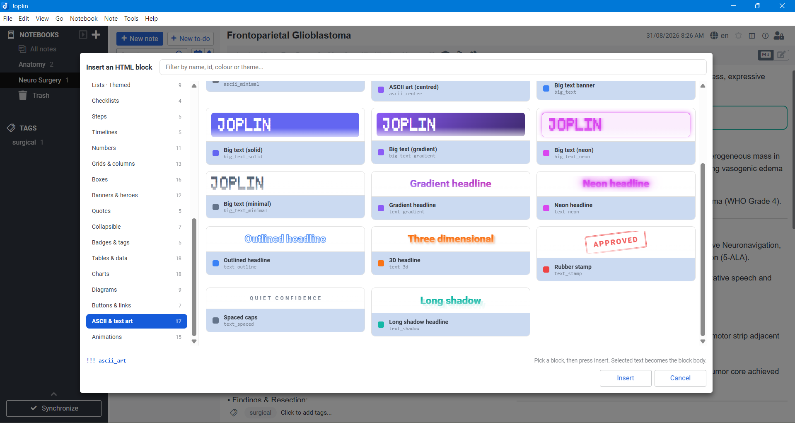Image resolution: width=795 pixels, height=423 pixels.
Task: Create a to-do with the New to-do button
Action: click(191, 39)
